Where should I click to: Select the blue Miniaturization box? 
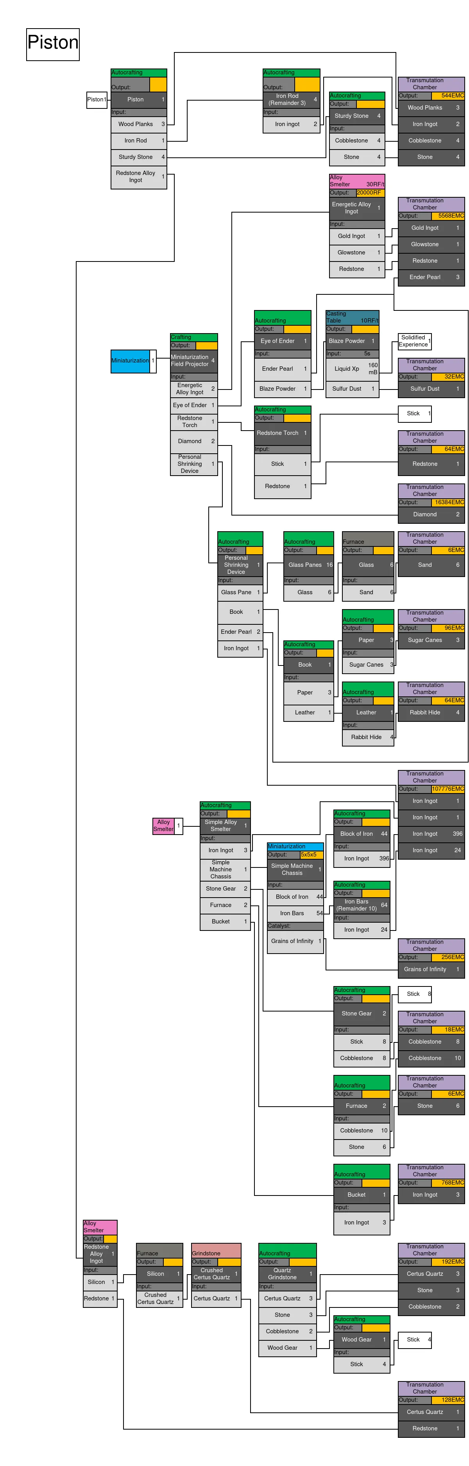tap(130, 361)
